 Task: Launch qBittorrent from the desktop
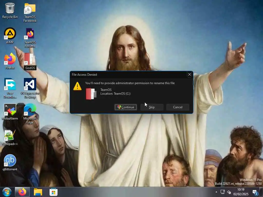pyautogui.click(x=10, y=162)
